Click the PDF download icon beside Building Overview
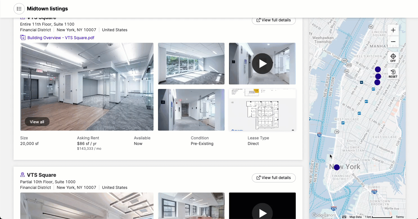Image resolution: width=418 pixels, height=219 pixels. tap(23, 37)
